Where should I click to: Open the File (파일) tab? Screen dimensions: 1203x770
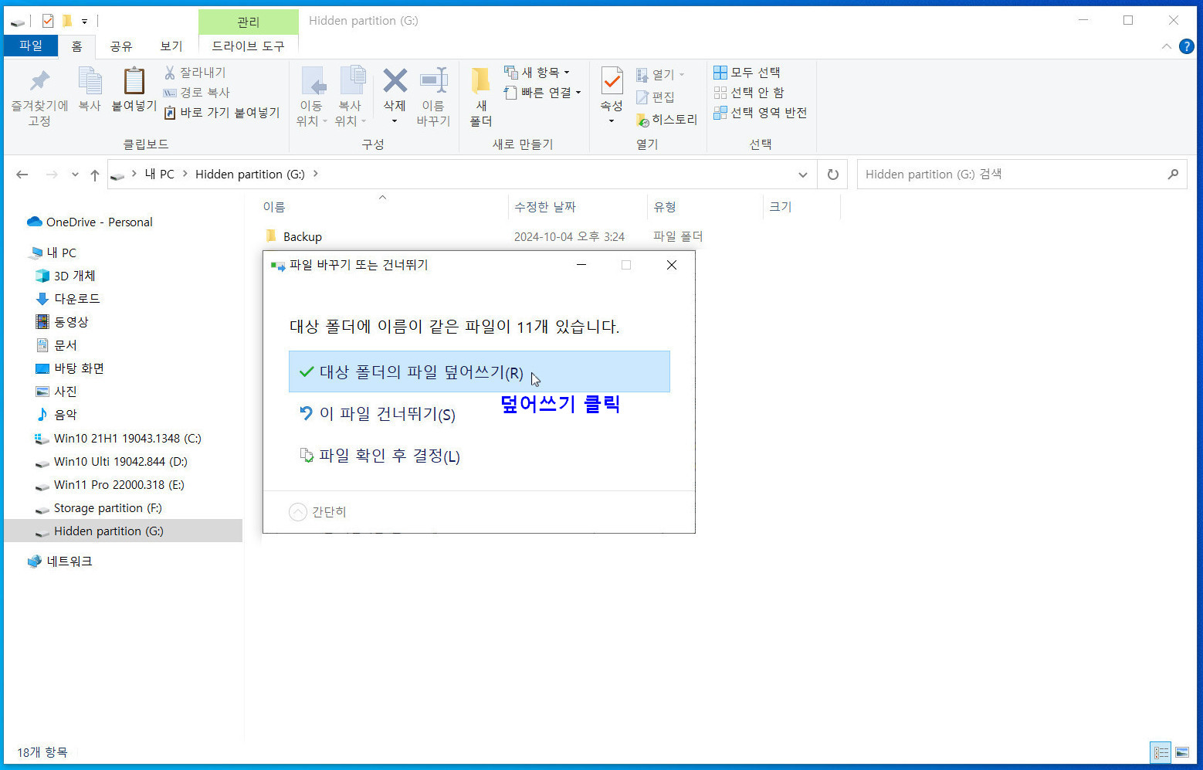[x=31, y=46]
